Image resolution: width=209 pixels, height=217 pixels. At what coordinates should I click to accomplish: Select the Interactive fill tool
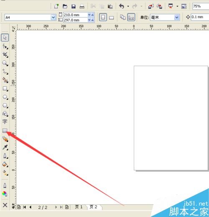(5, 173)
